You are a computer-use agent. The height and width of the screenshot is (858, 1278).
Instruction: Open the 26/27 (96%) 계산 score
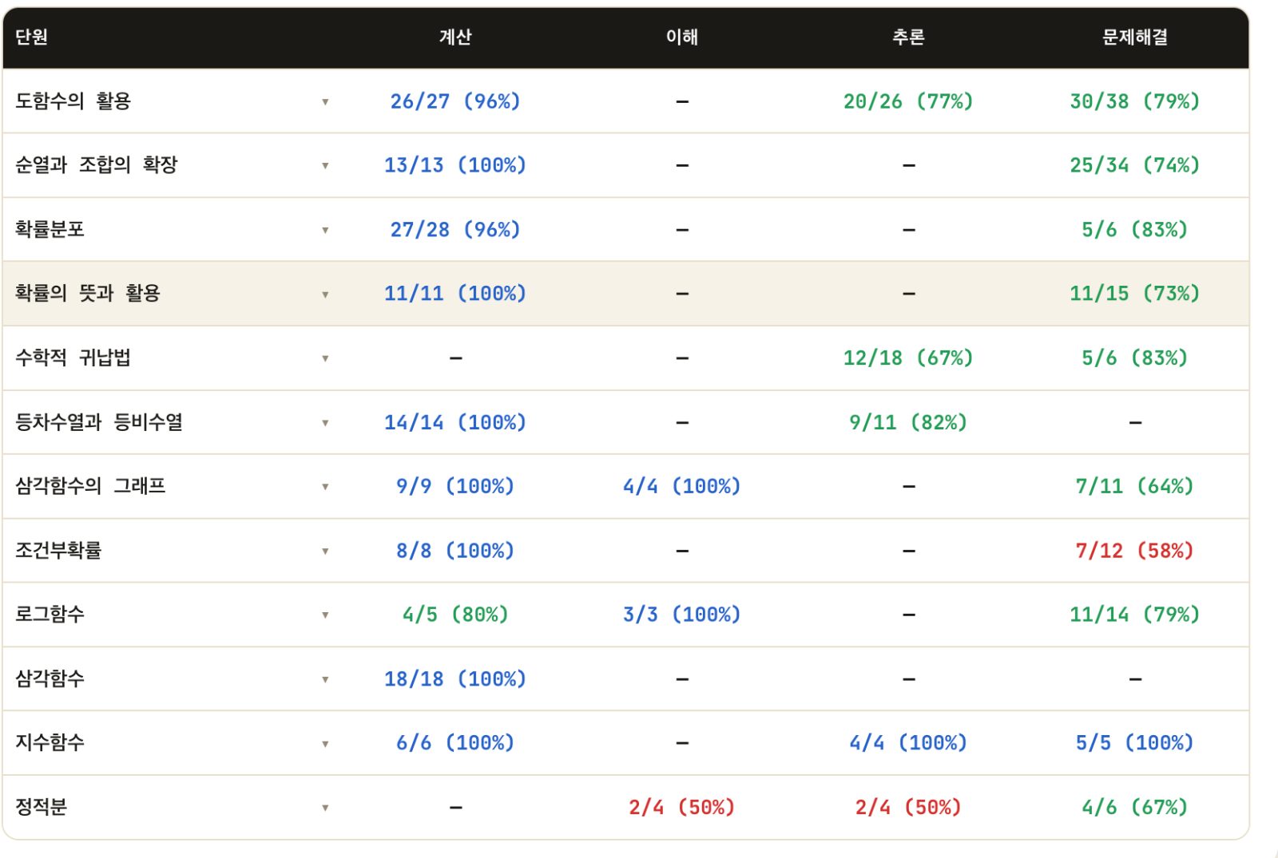tap(455, 101)
